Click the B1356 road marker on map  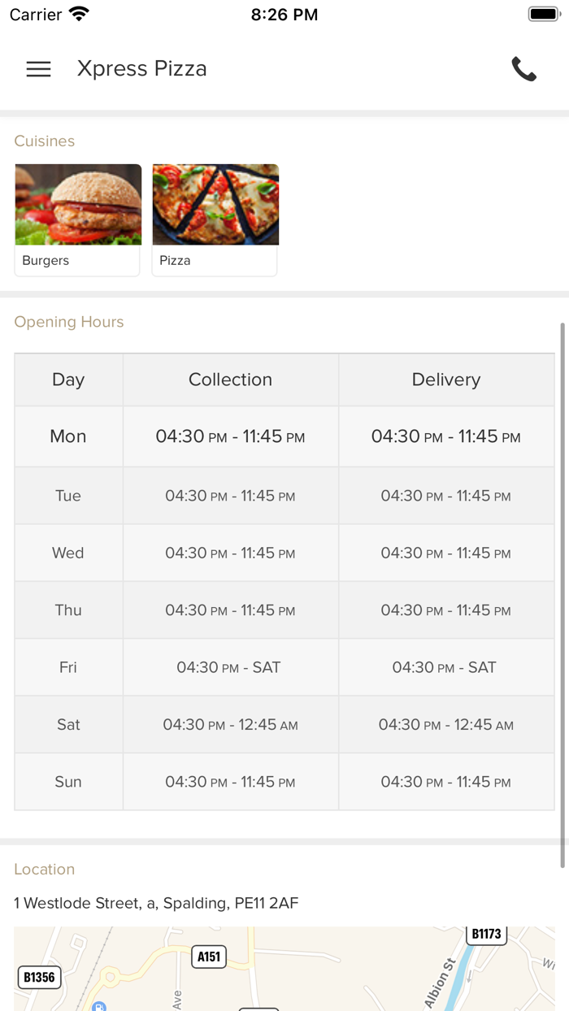coord(39,977)
